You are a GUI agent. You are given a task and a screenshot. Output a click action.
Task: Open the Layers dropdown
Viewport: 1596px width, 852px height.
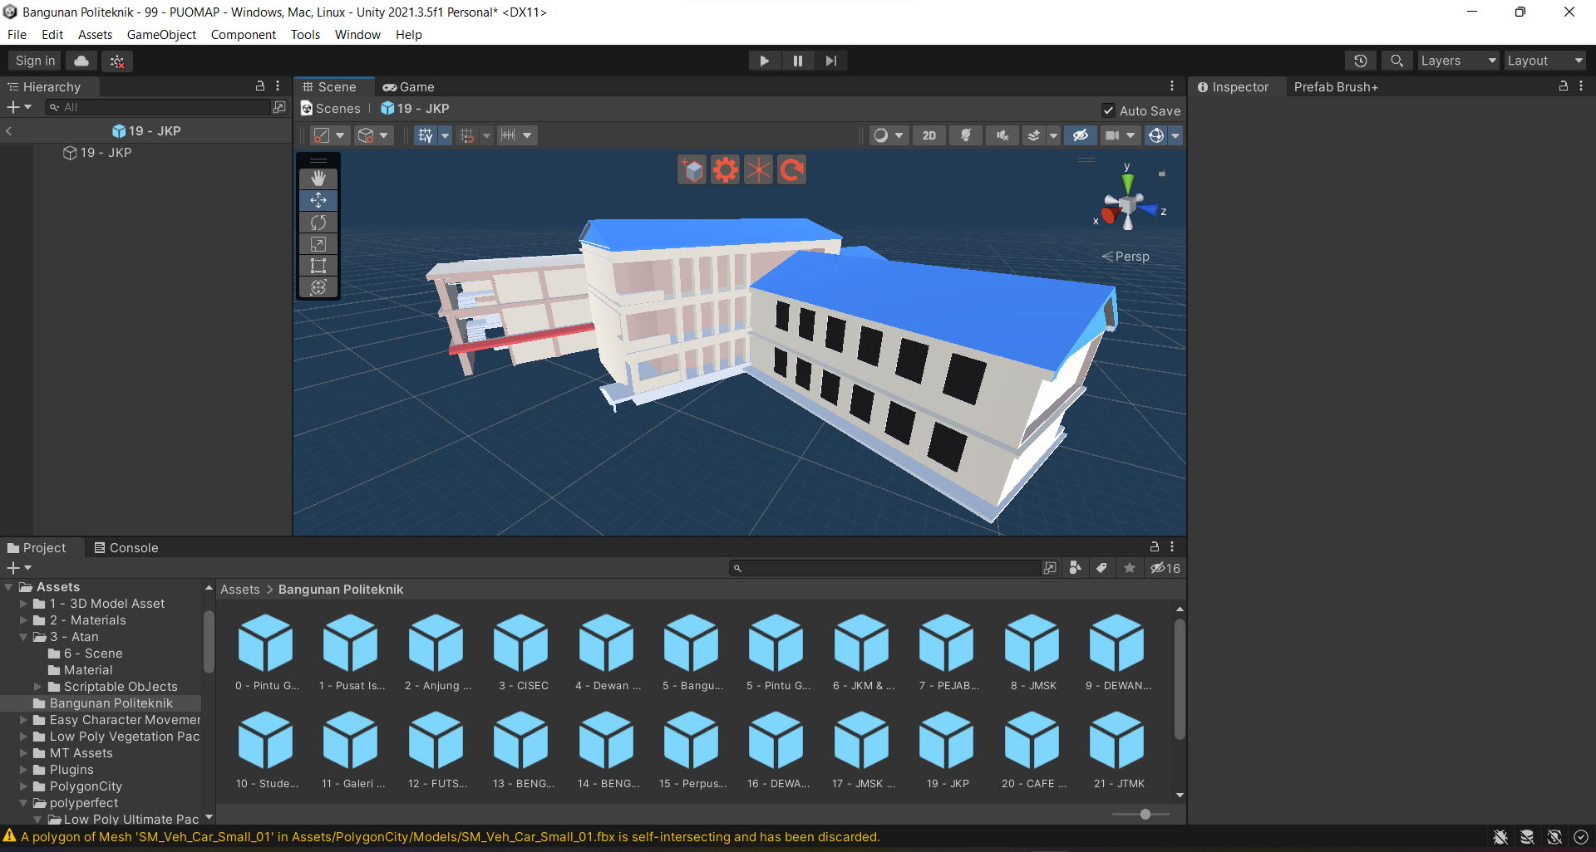[x=1457, y=61]
